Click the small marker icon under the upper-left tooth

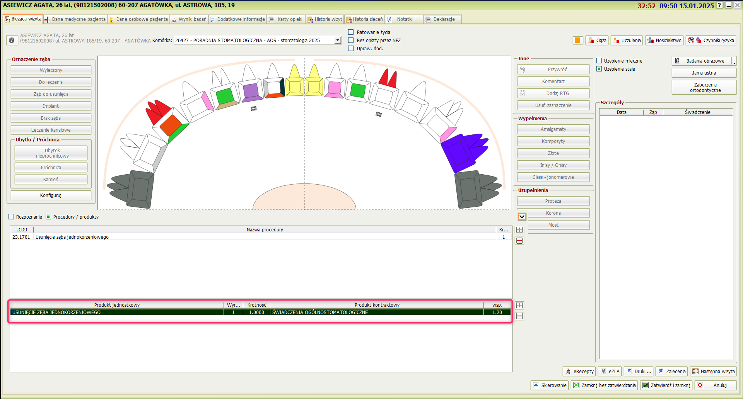pos(254,109)
